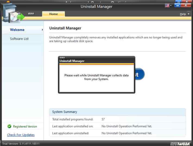Click the Uninstall Manager page heading
This screenshot has width=193, height=146.
(65, 28)
